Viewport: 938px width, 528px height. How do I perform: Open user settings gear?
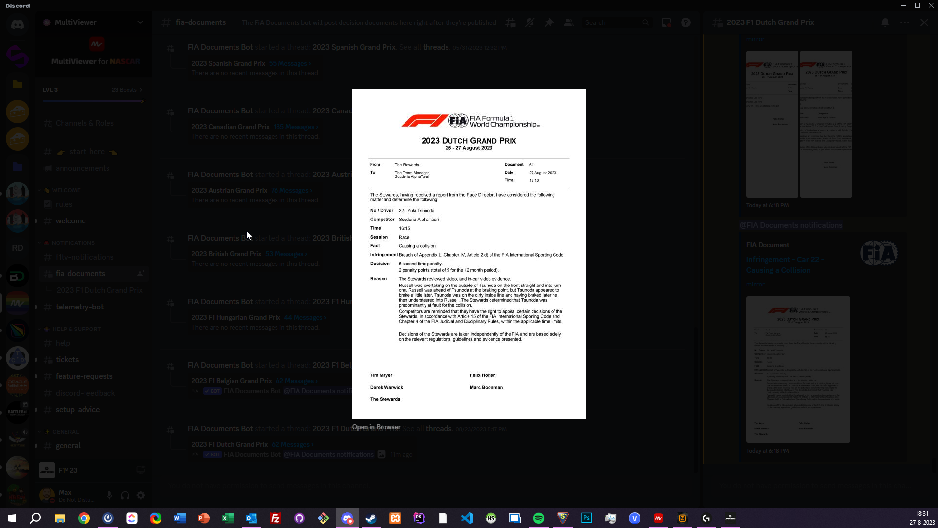coord(141,495)
